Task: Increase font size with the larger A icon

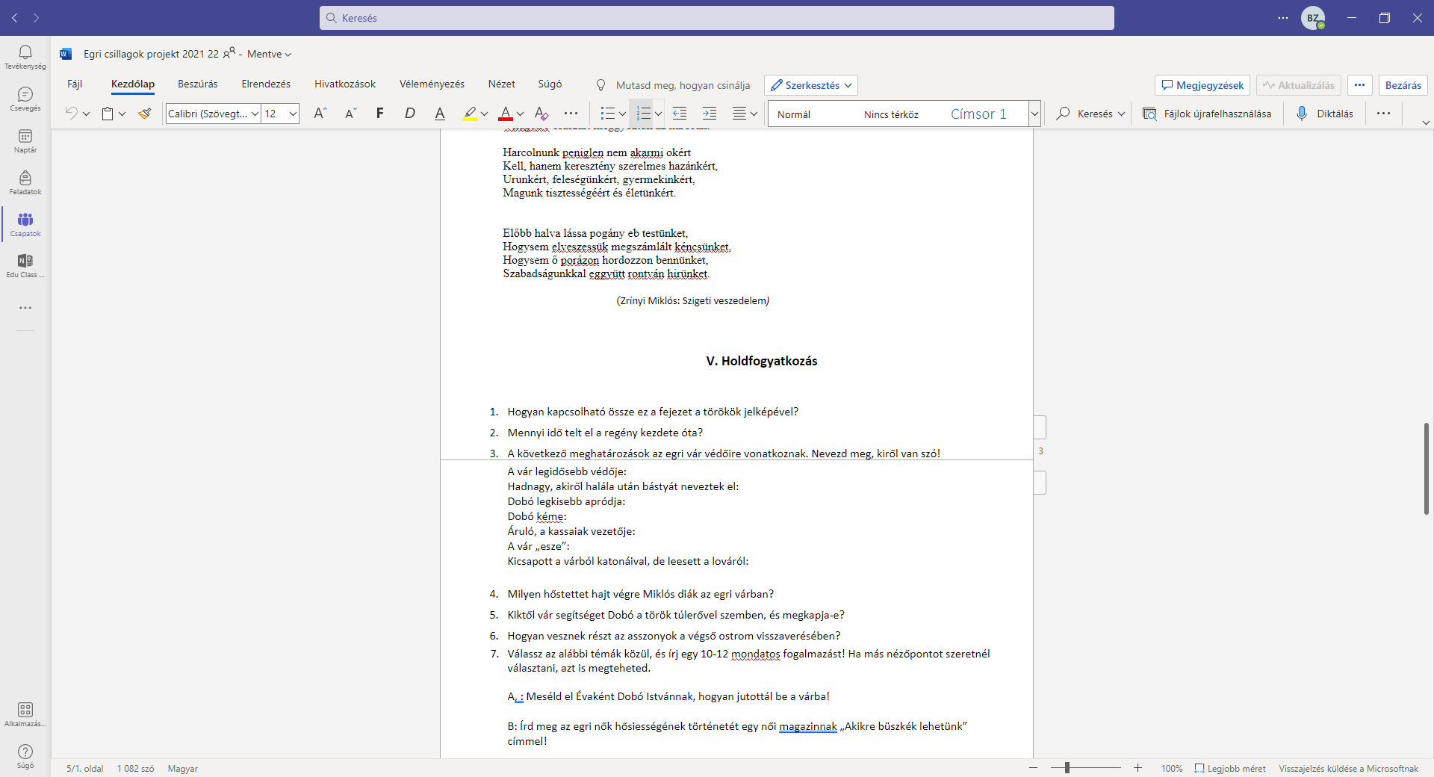Action: click(x=320, y=114)
